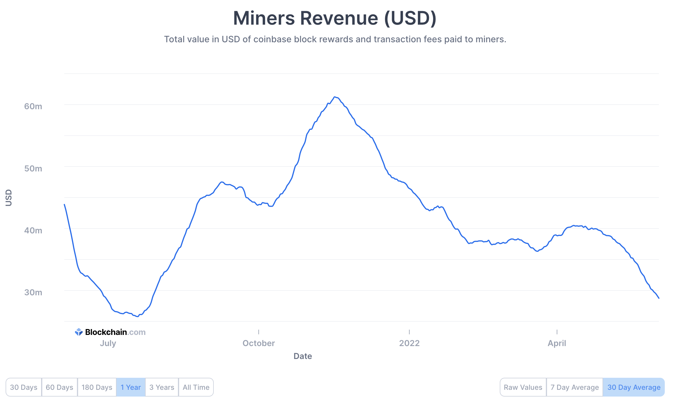
Task: Select the 30 Days time range
Action: [x=24, y=387]
